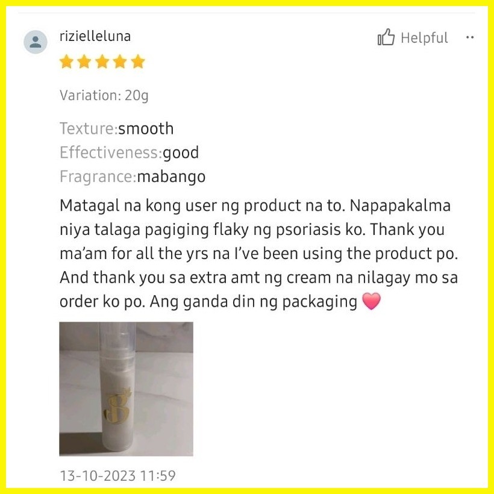Click the Fragrance:mabango attribute line

133,177
